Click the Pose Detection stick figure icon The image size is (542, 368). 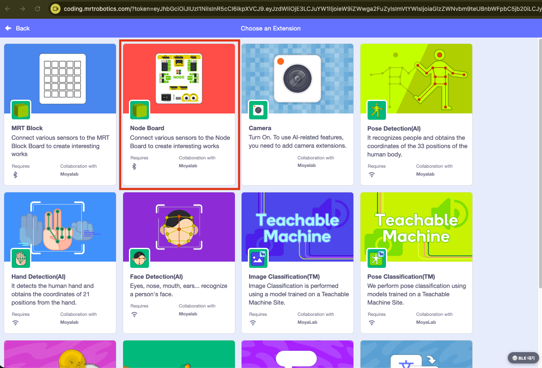point(377,110)
